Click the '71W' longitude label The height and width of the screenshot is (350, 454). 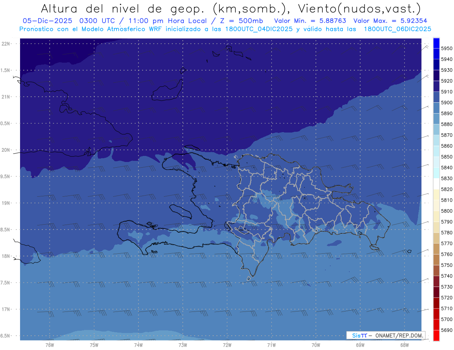pyautogui.click(x=271, y=345)
